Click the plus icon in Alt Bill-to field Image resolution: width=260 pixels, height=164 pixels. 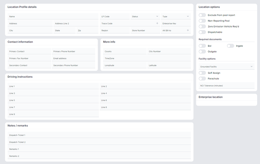click(188, 30)
